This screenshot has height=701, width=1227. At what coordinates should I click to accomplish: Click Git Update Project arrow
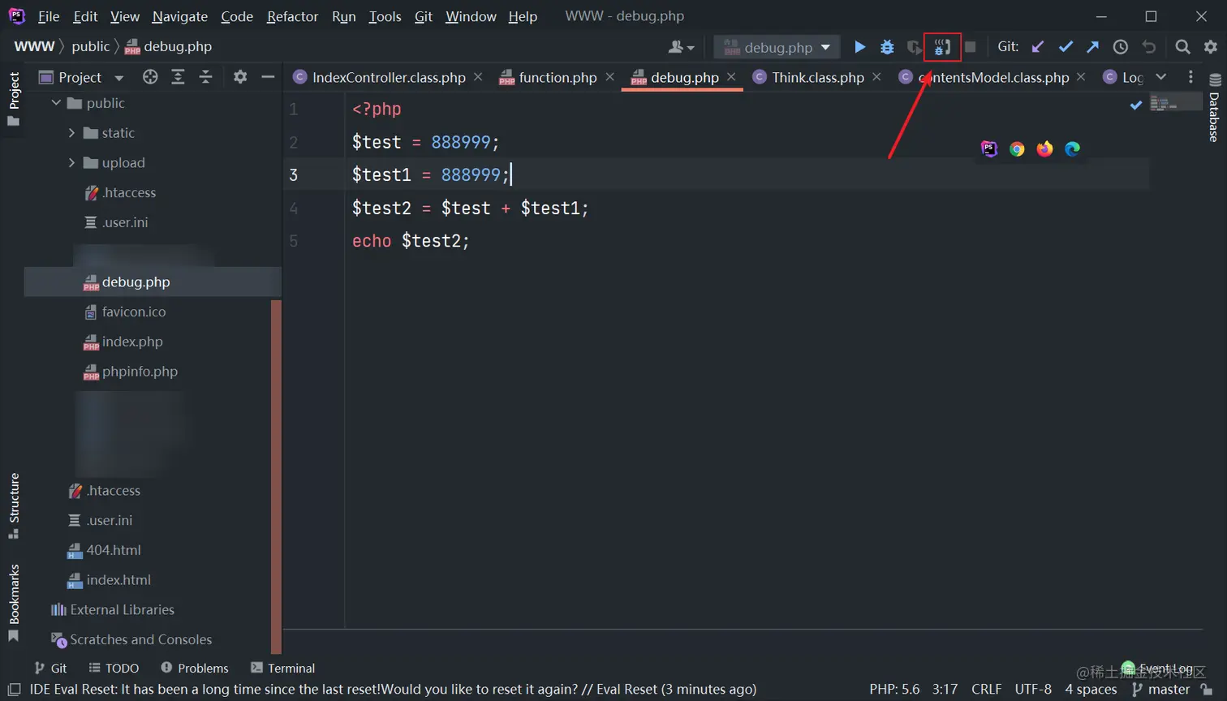pos(1038,47)
